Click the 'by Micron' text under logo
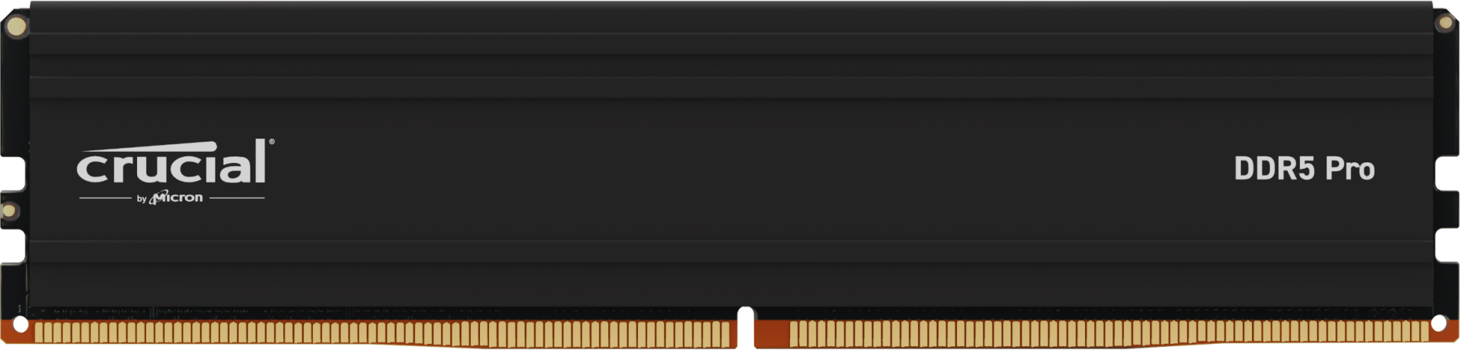 pyautogui.click(x=170, y=198)
